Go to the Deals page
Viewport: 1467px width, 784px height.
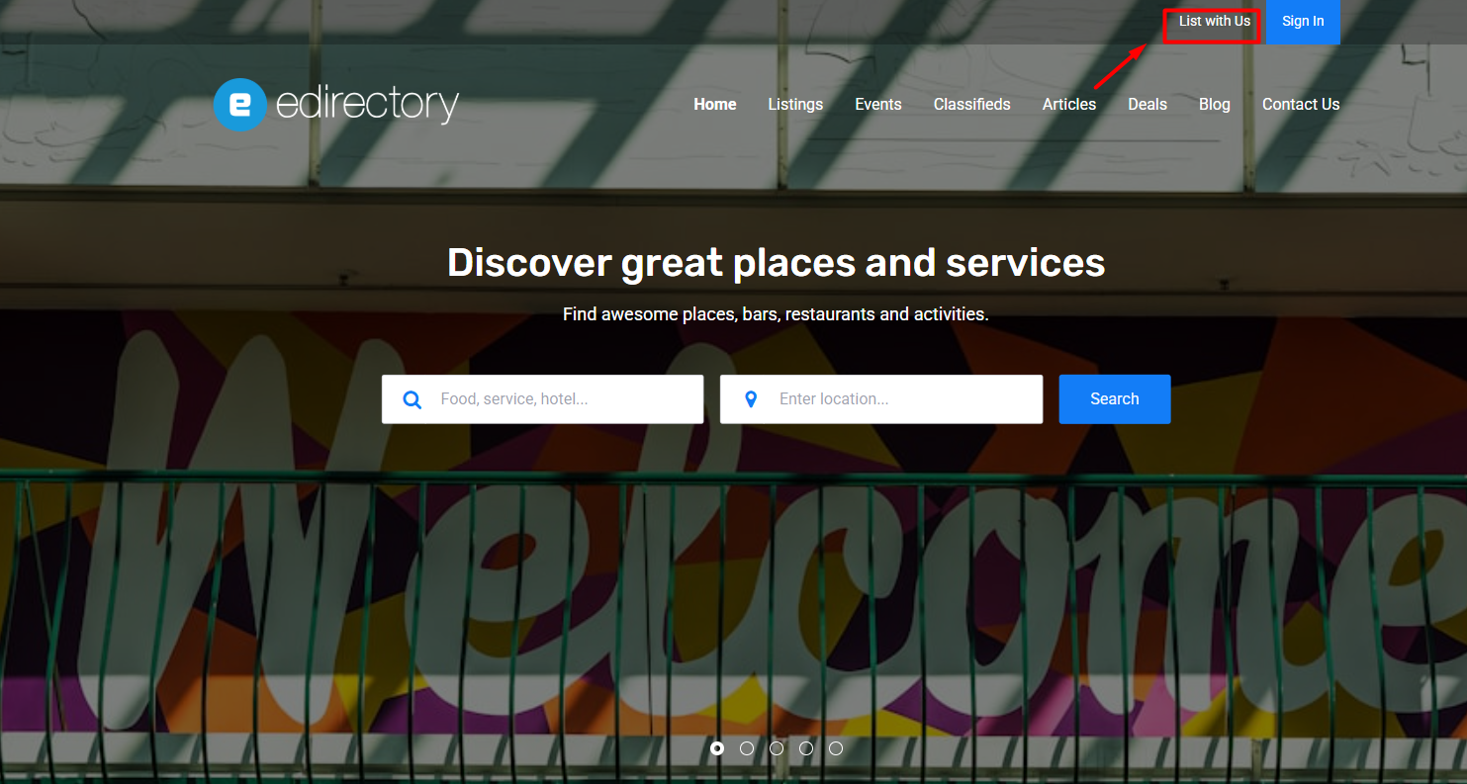point(1147,104)
